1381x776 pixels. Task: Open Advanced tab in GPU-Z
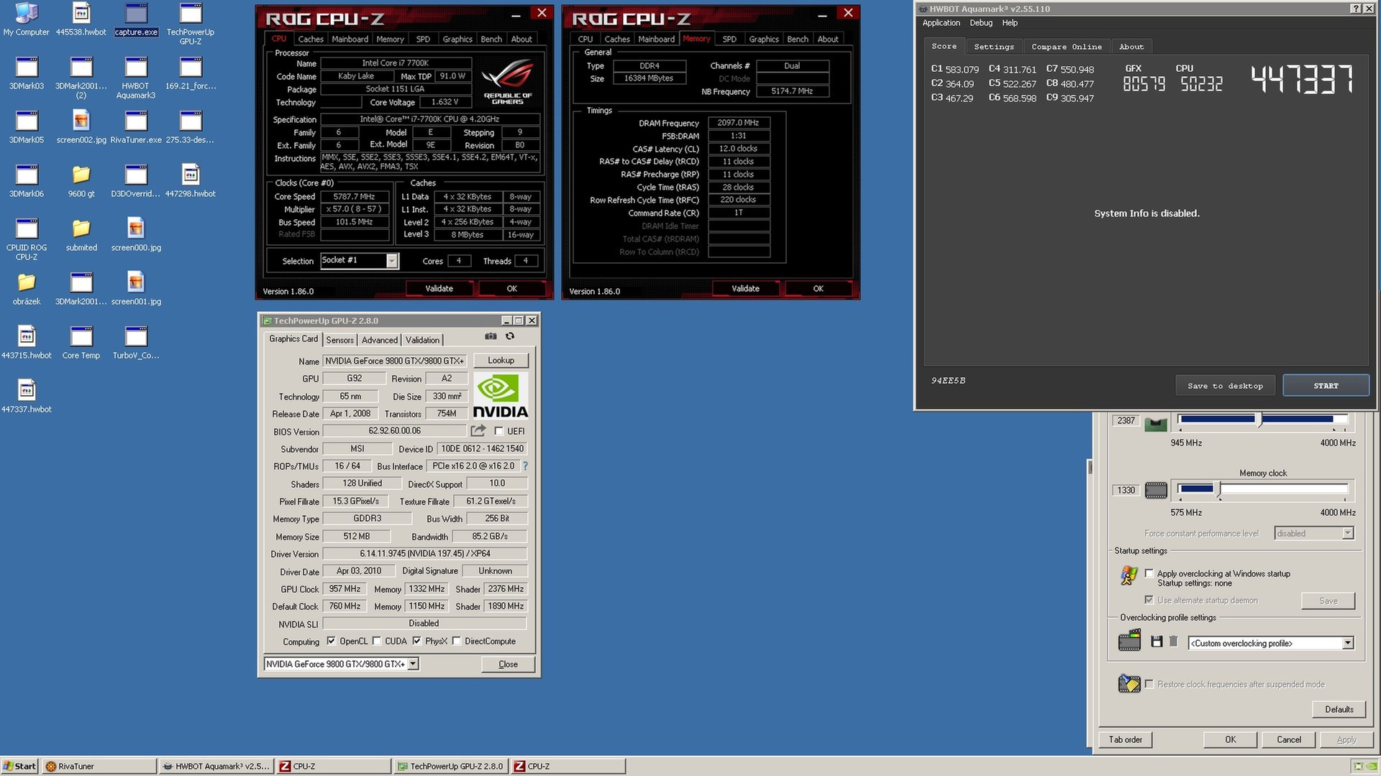pos(379,340)
